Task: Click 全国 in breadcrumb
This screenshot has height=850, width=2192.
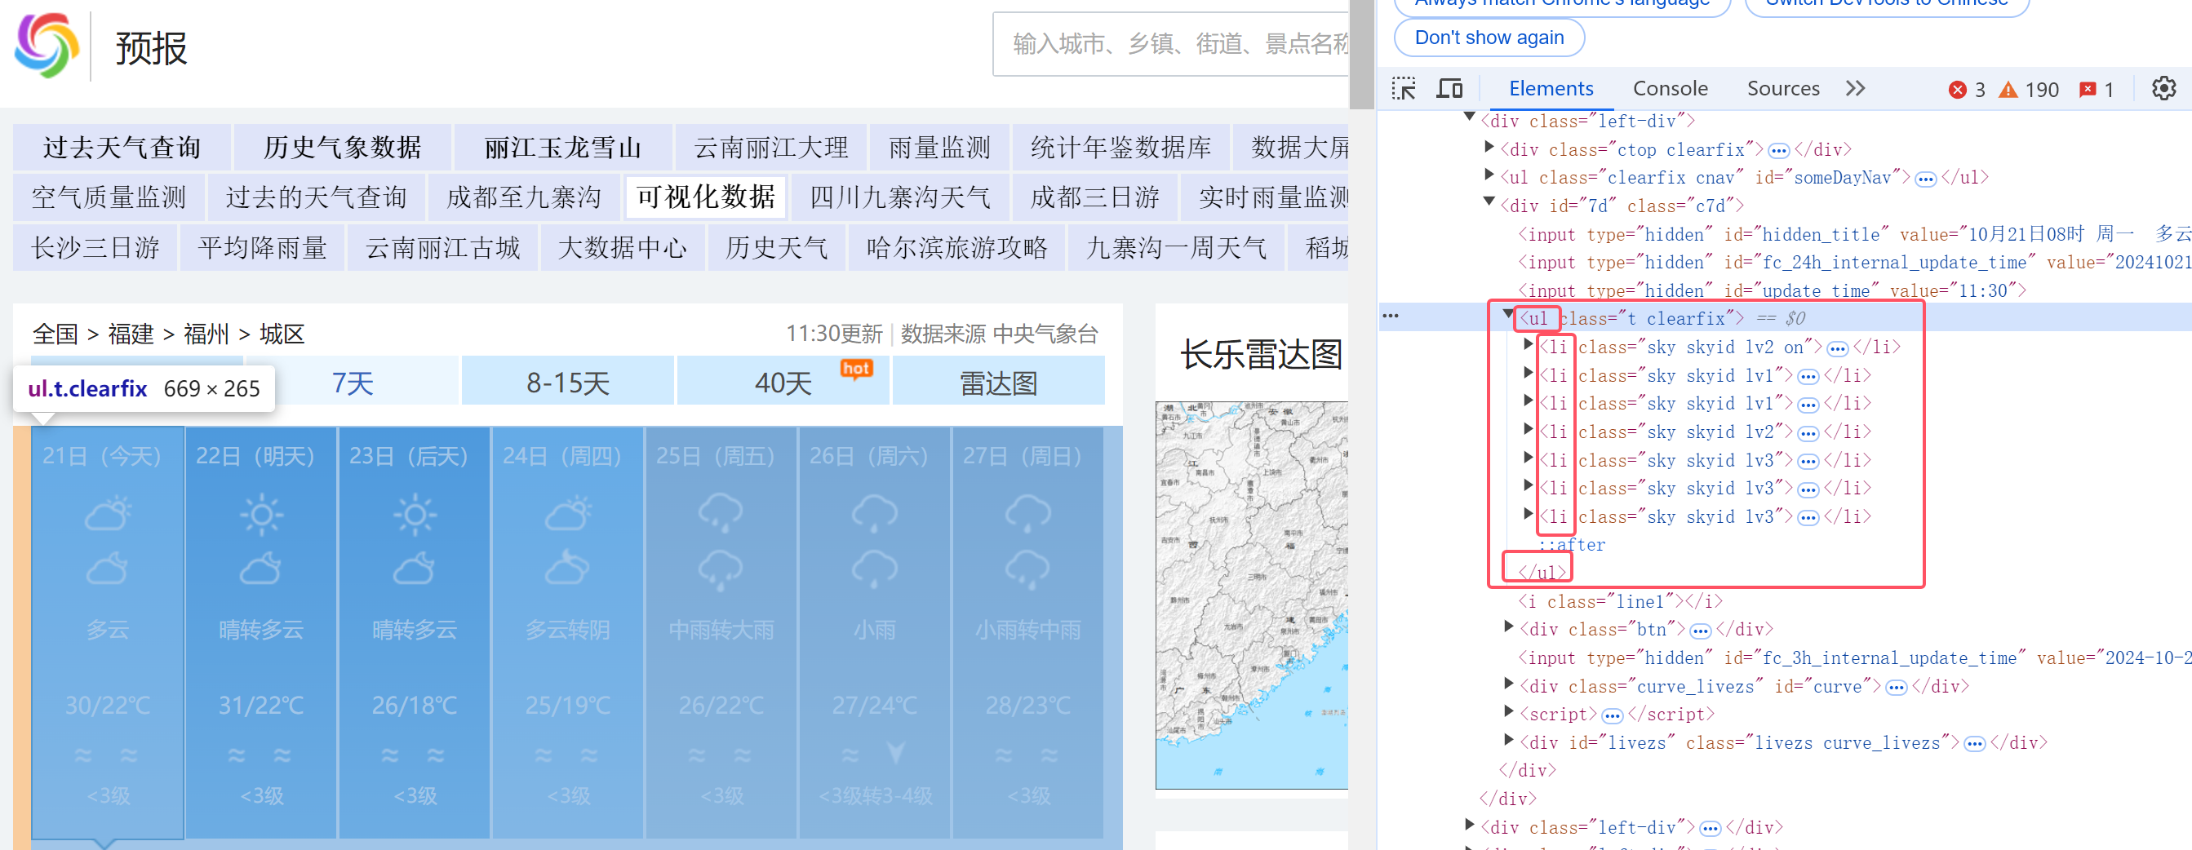Action: [55, 334]
